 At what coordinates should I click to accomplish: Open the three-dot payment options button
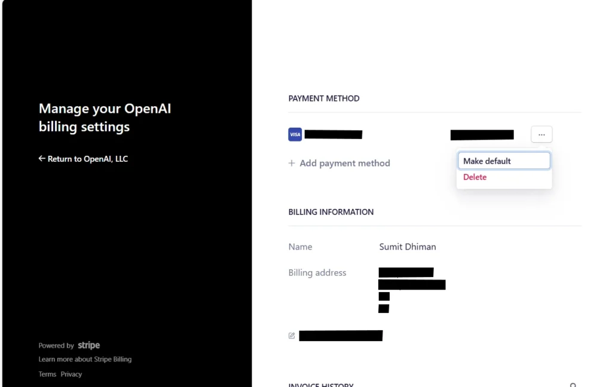coord(541,134)
